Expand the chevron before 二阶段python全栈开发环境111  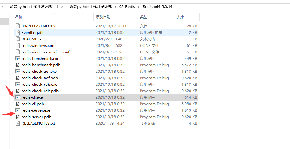pyautogui.click(x=2, y=7)
